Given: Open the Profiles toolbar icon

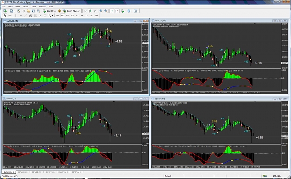Looking at the screenshot, I should pos(11,11).
